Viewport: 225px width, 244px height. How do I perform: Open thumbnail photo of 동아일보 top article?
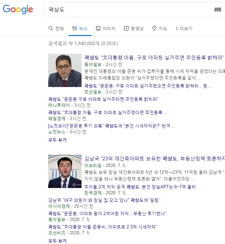coord(65,70)
